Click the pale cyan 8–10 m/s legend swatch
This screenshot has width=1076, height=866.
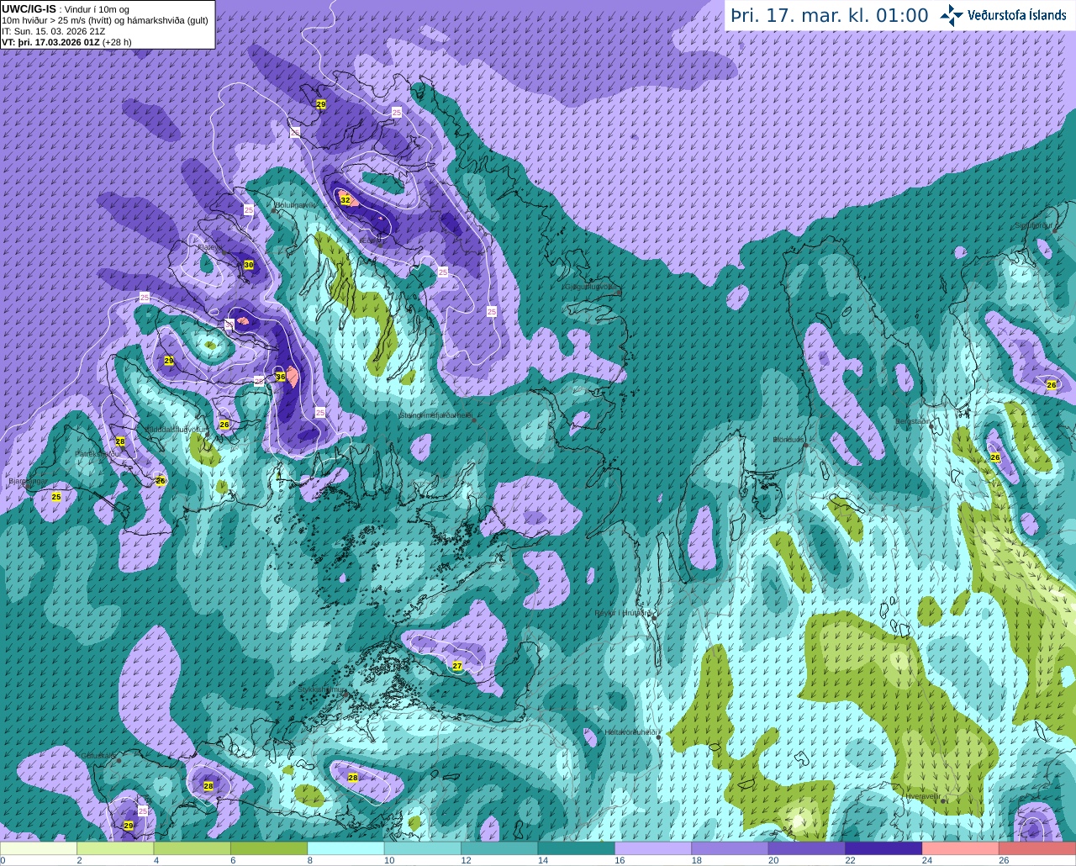pos(345,848)
